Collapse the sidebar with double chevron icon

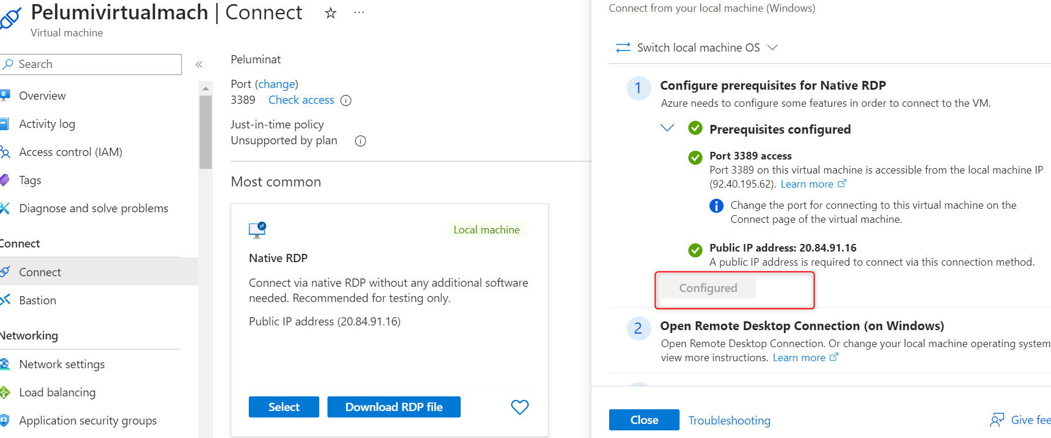point(199,64)
